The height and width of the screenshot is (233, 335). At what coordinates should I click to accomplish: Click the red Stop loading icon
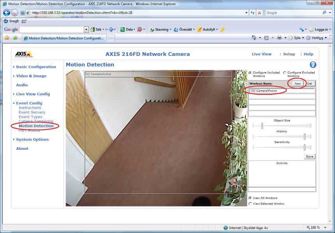(x=259, y=13)
